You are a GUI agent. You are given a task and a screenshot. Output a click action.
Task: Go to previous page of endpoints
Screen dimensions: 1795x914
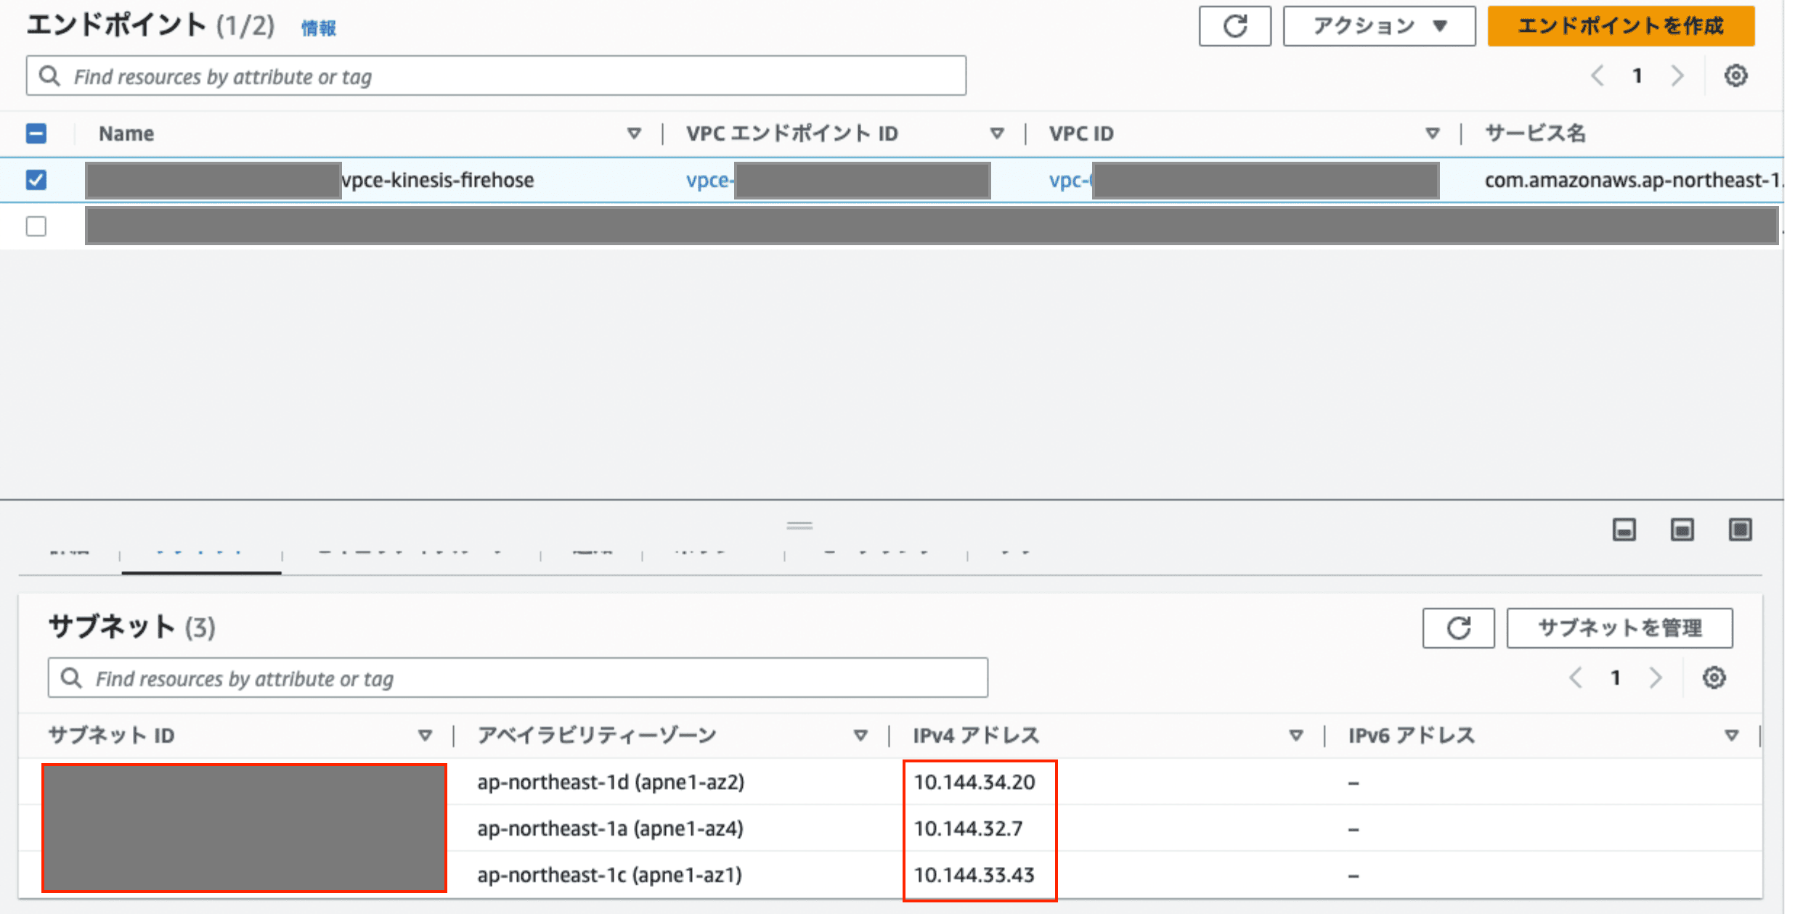pyautogui.click(x=1597, y=75)
